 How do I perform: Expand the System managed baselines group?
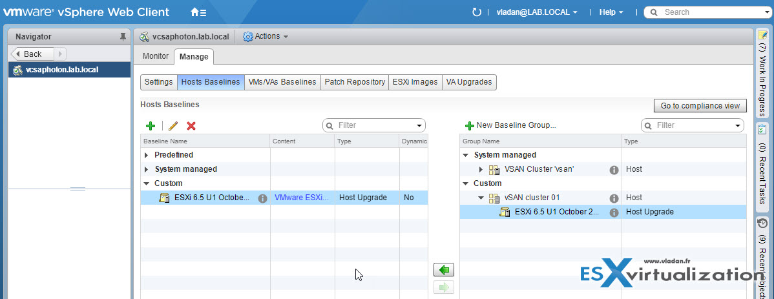tap(147, 169)
